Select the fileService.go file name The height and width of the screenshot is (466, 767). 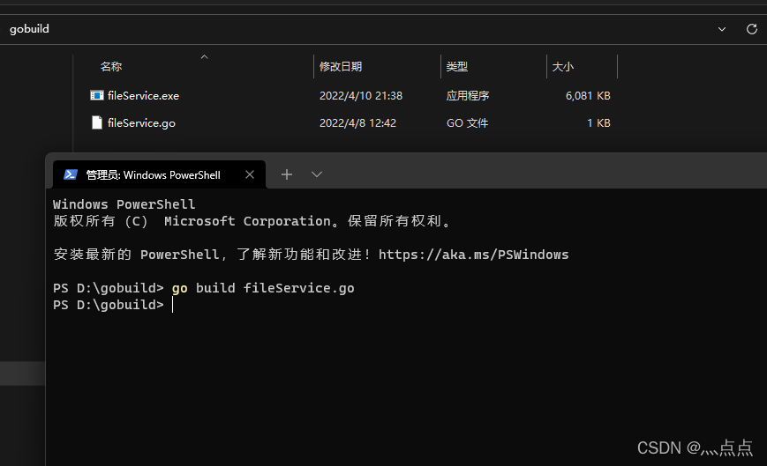141,123
